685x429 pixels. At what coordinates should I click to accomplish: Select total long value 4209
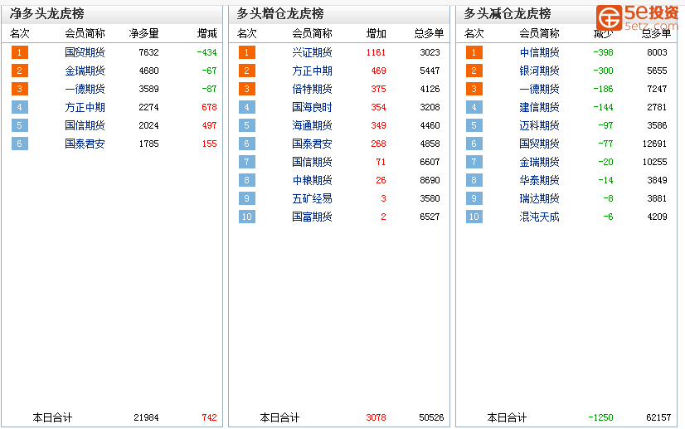pos(657,217)
